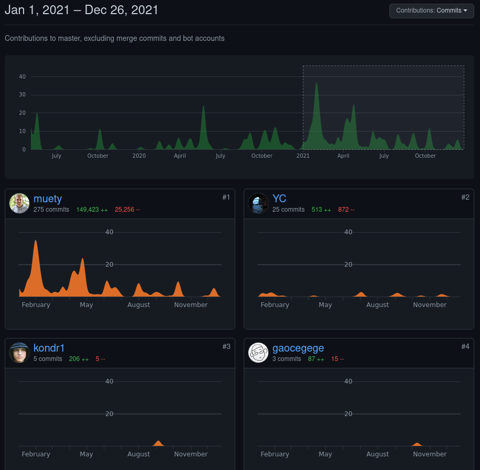
Task: Click muety's 25,256 -- deletions count
Action: [x=127, y=210]
